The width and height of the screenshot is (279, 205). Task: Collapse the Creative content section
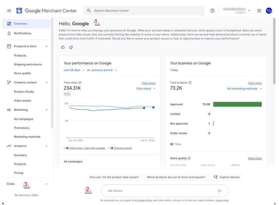click(47, 82)
